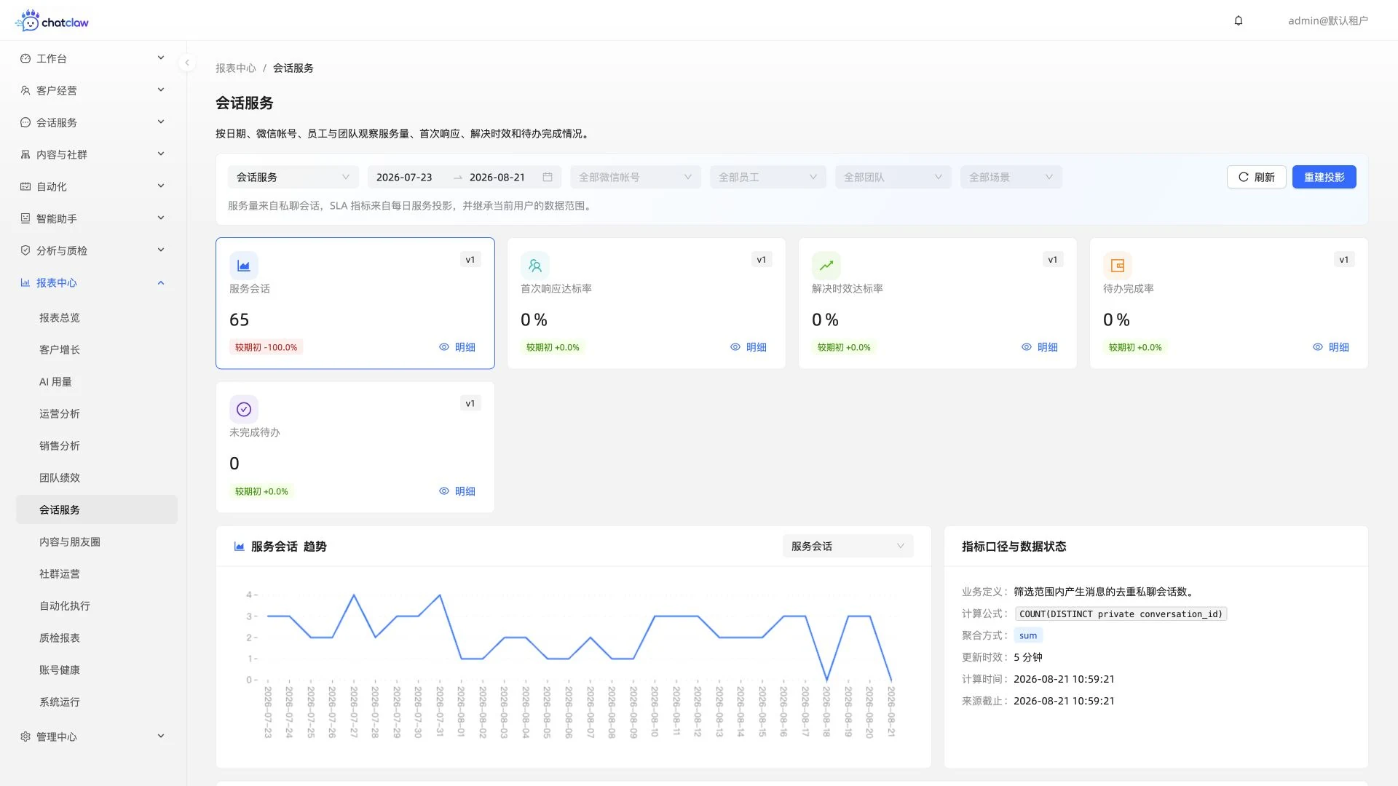Open the 全部微信帐号 dropdown
The height and width of the screenshot is (786, 1398).
tap(636, 177)
